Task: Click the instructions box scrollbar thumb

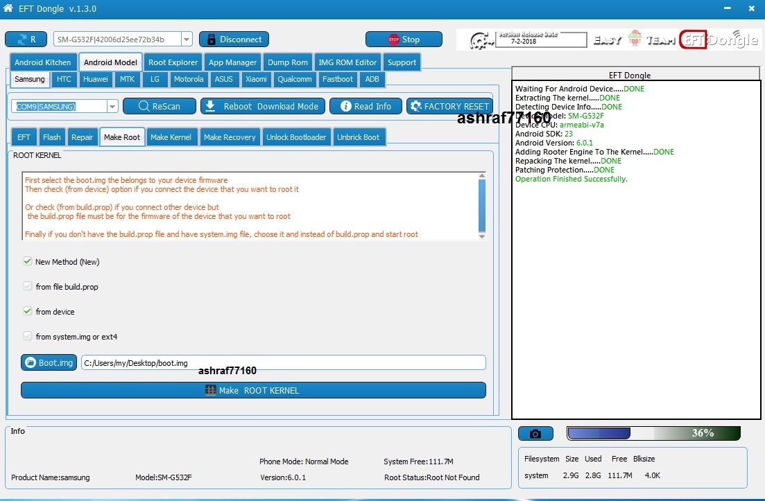Action: click(x=482, y=204)
